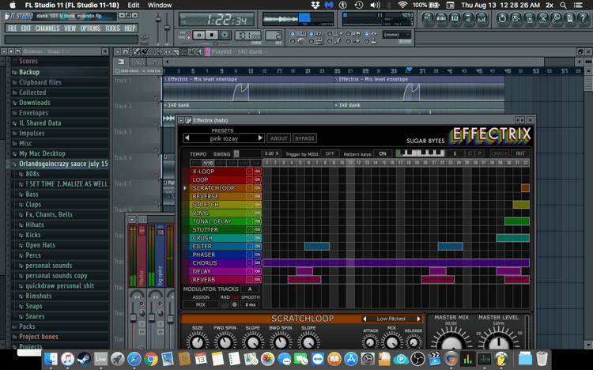Image resolution: width=593 pixels, height=370 pixels.
Task: Click the transport record button
Action: pyautogui.click(x=225, y=36)
